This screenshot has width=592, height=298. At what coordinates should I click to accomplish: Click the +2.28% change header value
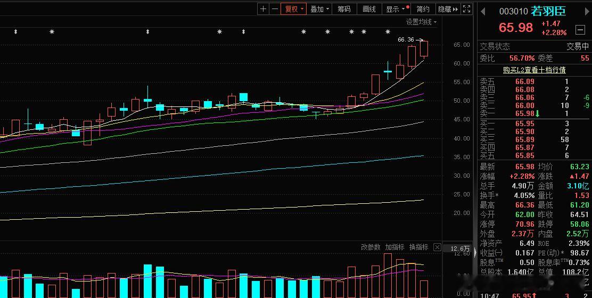(554, 33)
